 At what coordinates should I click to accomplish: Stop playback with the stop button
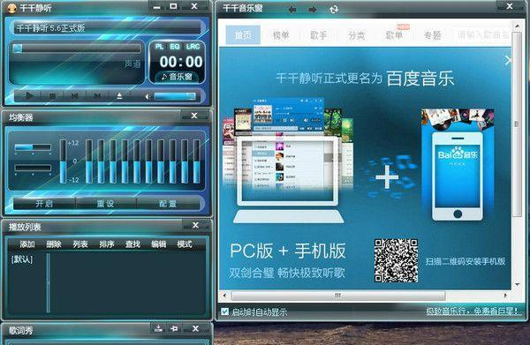point(52,96)
